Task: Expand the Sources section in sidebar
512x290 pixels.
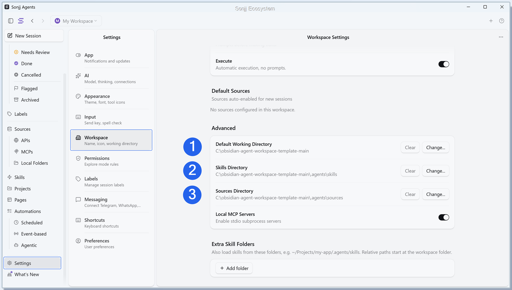Action: pos(22,129)
